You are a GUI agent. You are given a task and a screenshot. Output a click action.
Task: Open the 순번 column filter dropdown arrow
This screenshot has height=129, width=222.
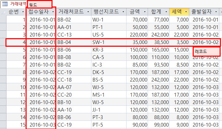coord(23,12)
